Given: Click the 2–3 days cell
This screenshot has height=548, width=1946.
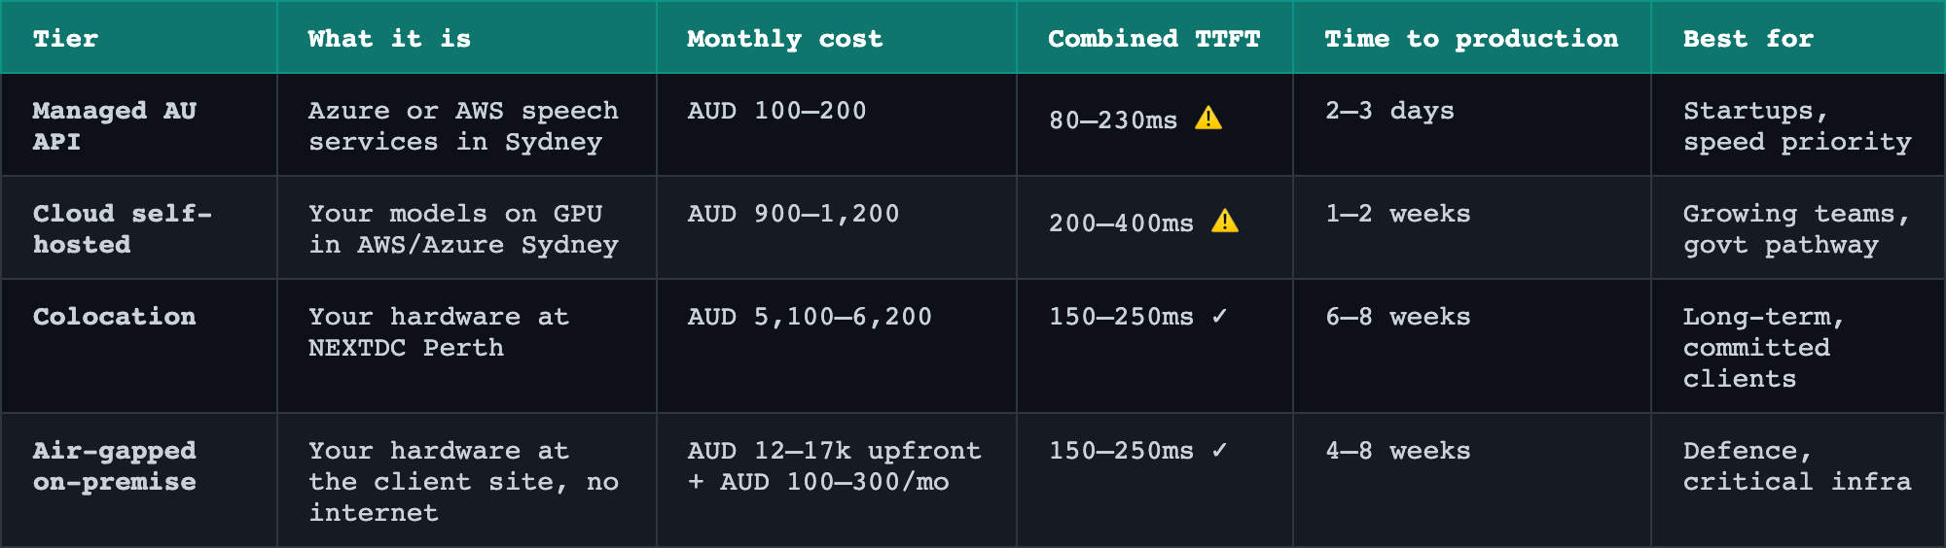Looking at the screenshot, I should point(1389,111).
